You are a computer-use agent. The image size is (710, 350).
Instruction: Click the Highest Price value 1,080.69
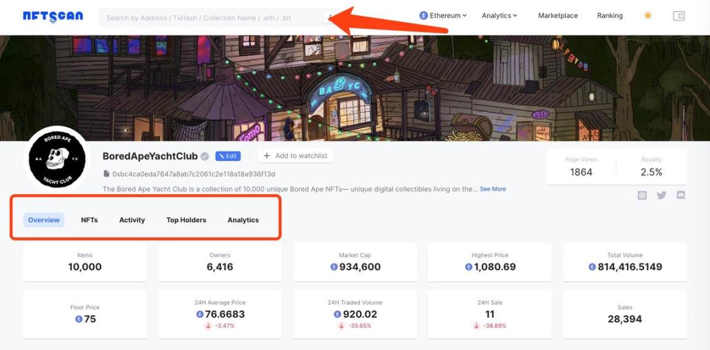(494, 267)
